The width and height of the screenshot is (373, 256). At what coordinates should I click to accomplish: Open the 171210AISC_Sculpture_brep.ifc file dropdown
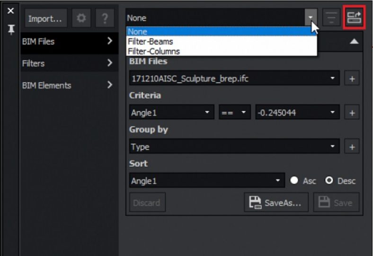pyautogui.click(x=234, y=78)
